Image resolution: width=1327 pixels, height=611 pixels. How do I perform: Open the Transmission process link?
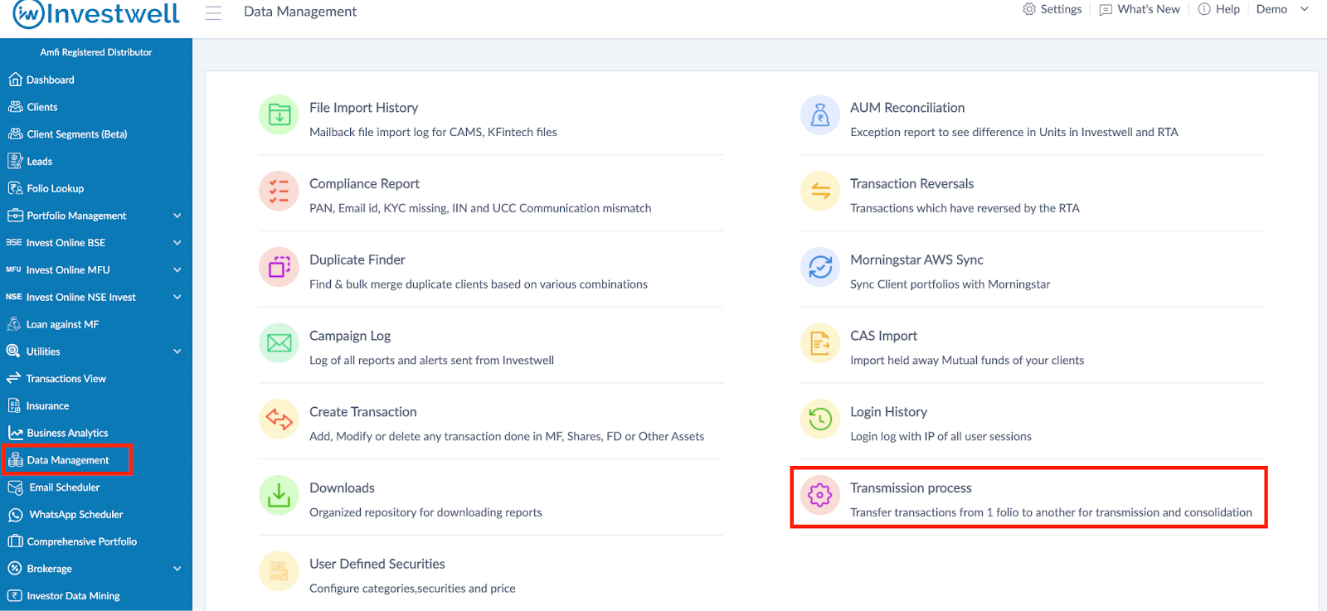tap(911, 488)
